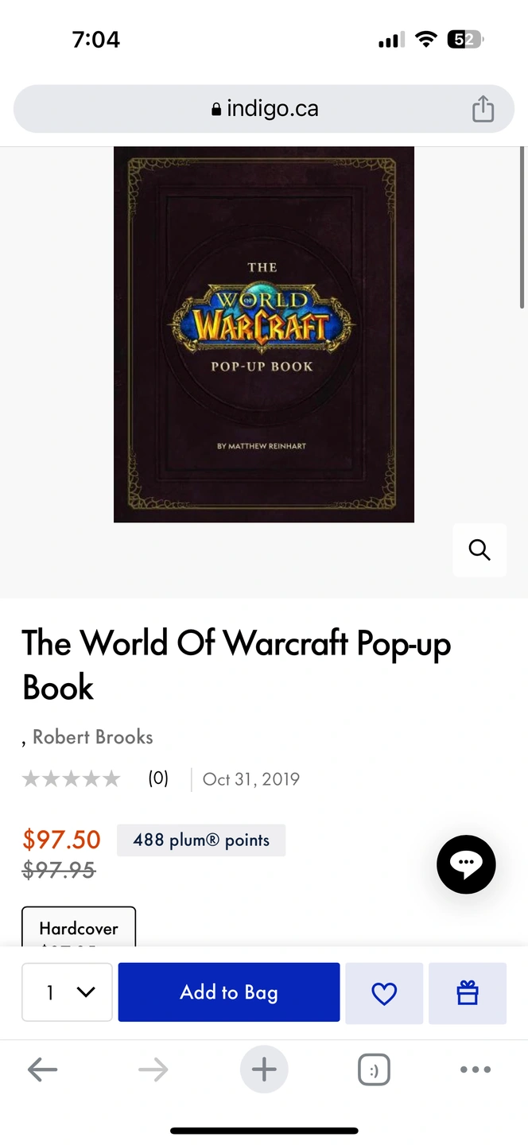Open the live chat bubble

466,864
